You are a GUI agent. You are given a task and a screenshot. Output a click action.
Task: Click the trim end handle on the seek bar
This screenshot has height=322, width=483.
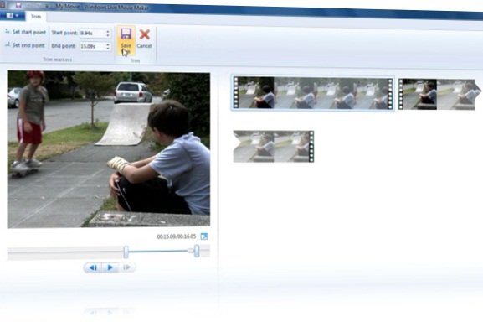197,251
